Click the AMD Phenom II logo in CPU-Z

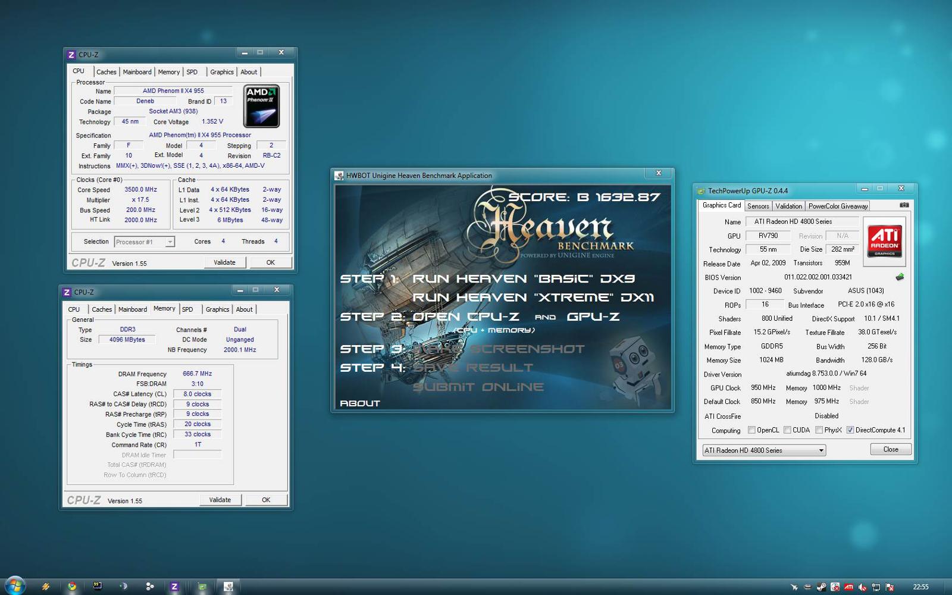tap(262, 107)
